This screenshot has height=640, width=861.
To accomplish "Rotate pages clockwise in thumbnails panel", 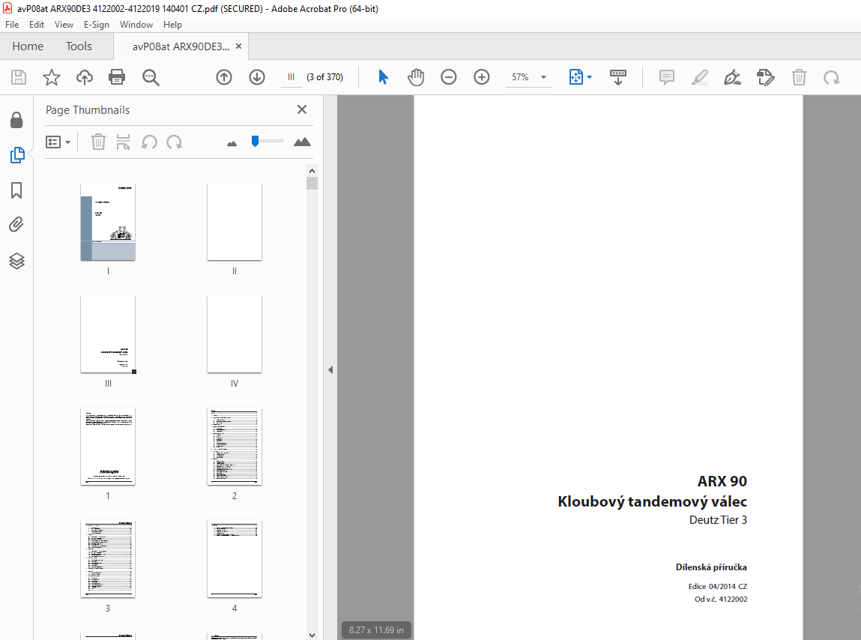I will 175,142.
